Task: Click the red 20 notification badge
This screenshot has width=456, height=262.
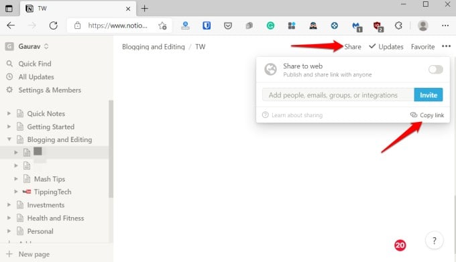Action: pos(400,245)
